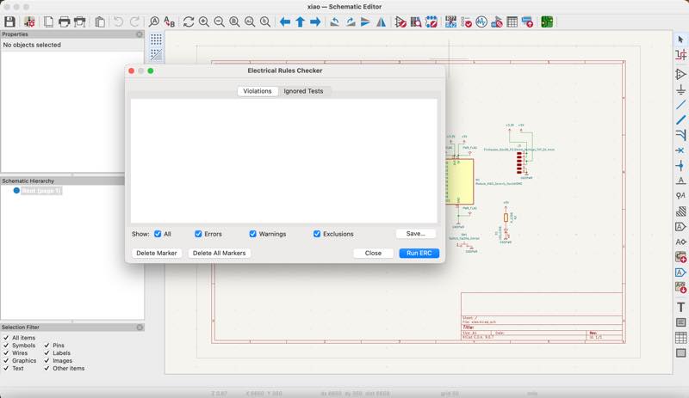The height and width of the screenshot is (398, 689).
Task: Activate the Add Symbol tool
Action: click(x=680, y=74)
